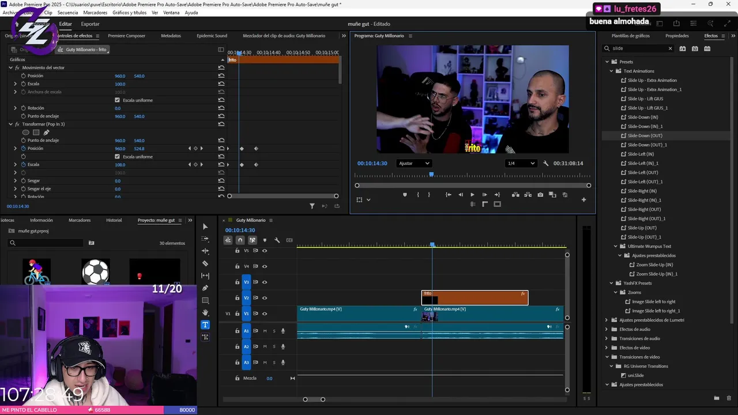Click the filter properties funnel icon

tap(312, 206)
